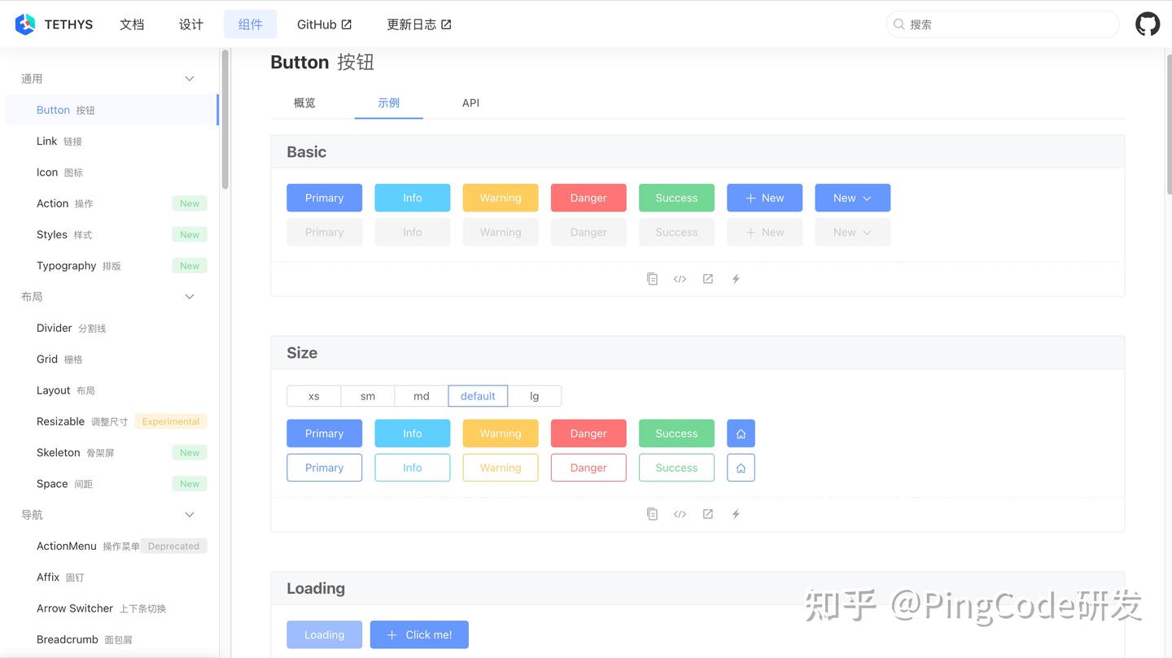Select the sm size option
This screenshot has height=658, width=1172.
click(368, 396)
